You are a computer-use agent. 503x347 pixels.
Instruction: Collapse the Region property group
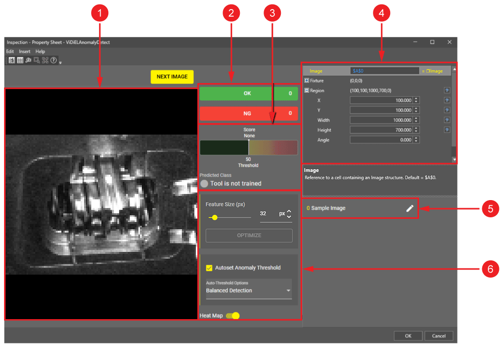pos(307,91)
